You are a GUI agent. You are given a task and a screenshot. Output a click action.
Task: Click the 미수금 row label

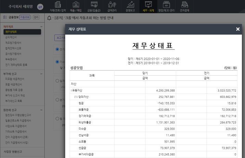point(82,129)
